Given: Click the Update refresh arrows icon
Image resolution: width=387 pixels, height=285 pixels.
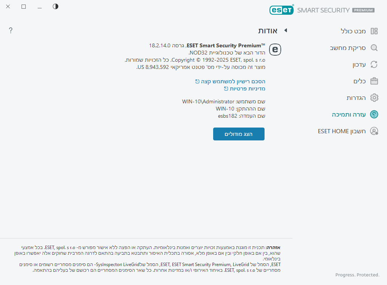Looking at the screenshot, I should 374,64.
